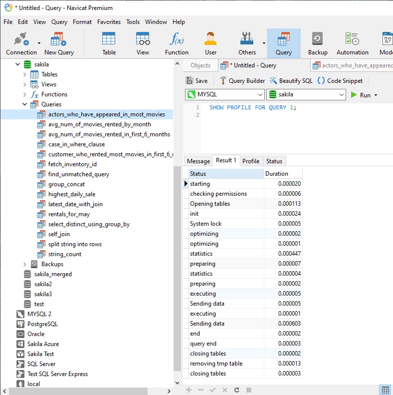Open the User management icon
Image resolution: width=393 pixels, height=395 pixels.
(210, 43)
